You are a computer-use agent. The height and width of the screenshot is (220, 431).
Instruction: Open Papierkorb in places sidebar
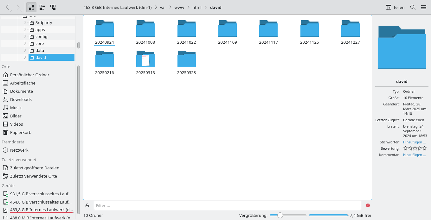click(x=21, y=132)
